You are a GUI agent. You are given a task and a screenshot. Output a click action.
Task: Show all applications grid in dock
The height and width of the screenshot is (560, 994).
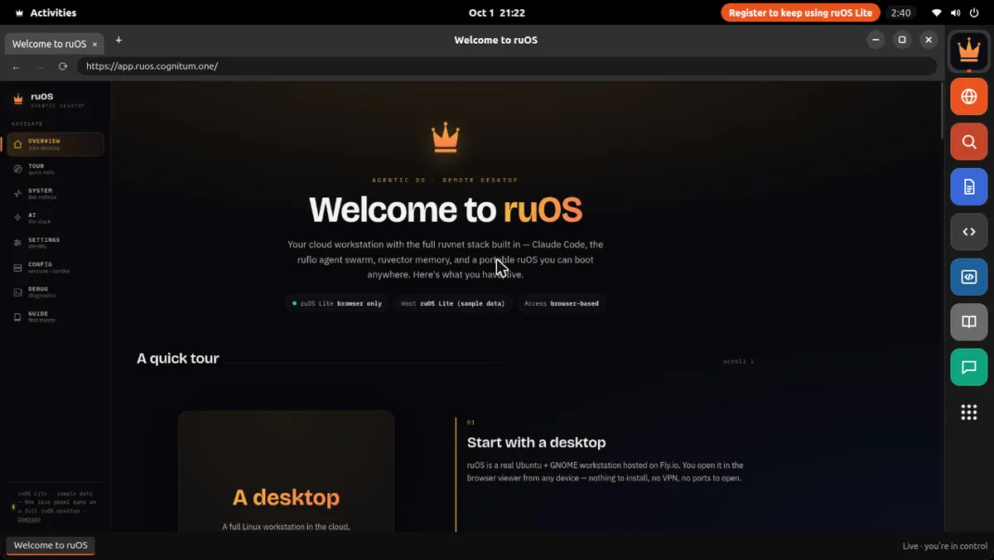point(968,413)
